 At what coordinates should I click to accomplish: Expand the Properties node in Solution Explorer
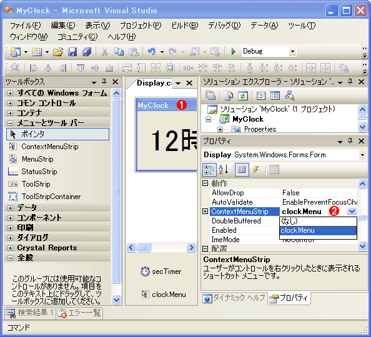(x=220, y=129)
